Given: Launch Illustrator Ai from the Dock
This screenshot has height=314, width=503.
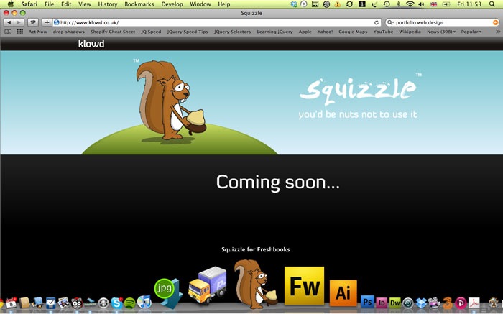Looking at the screenshot, I should tap(343, 292).
